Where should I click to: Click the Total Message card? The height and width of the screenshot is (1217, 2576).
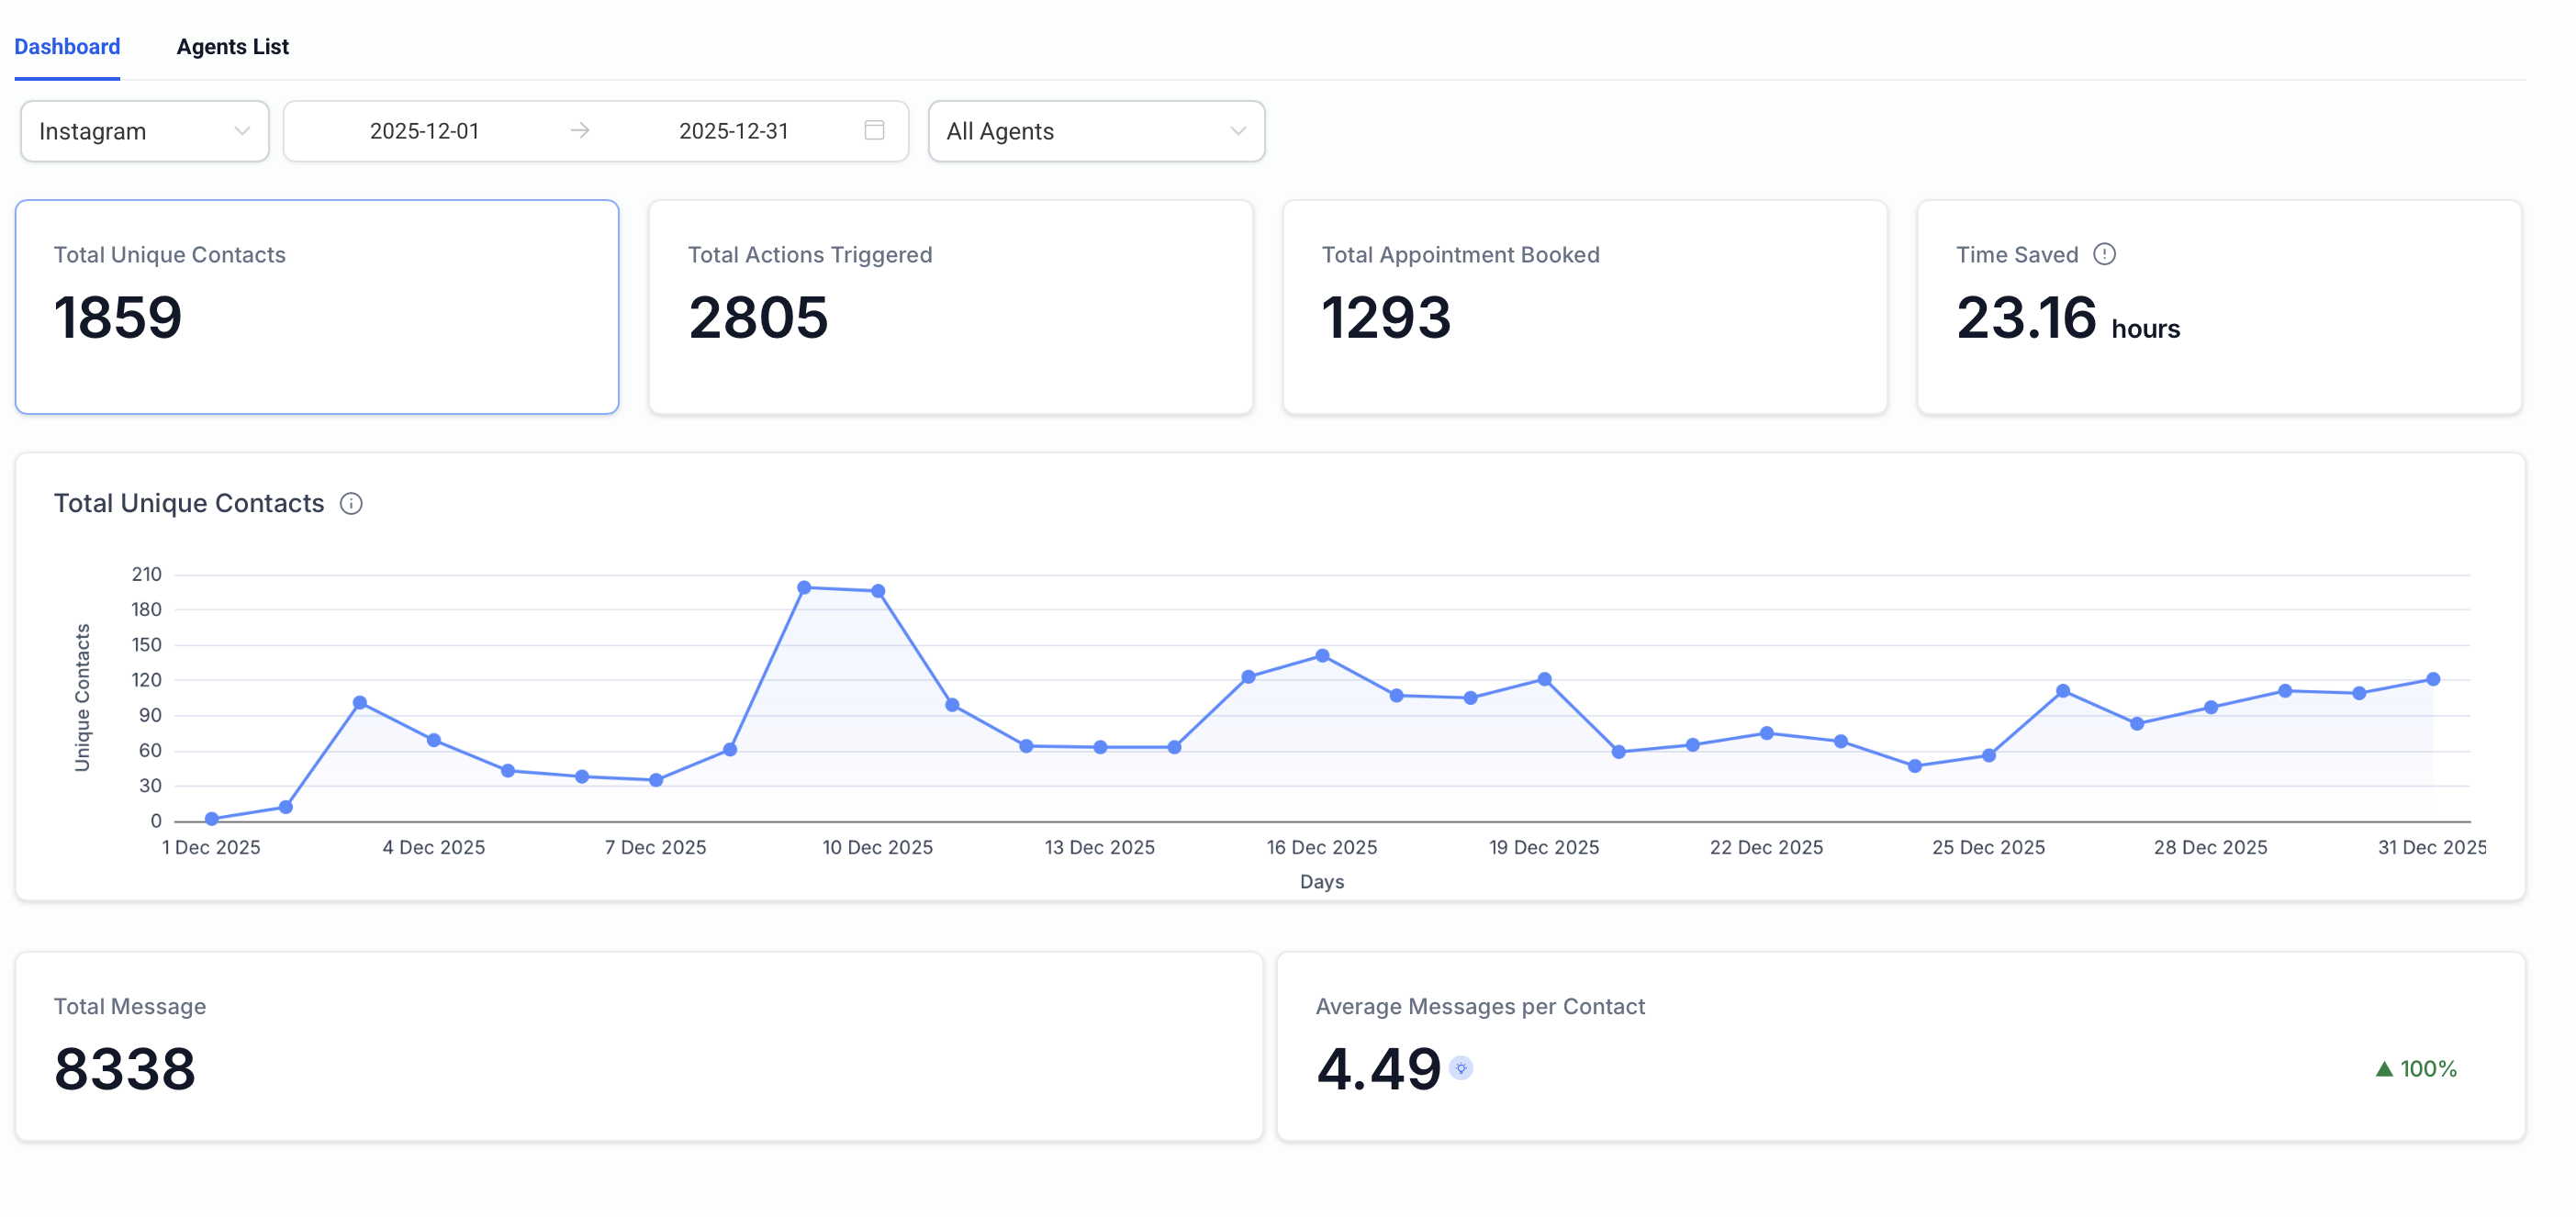coord(639,1045)
